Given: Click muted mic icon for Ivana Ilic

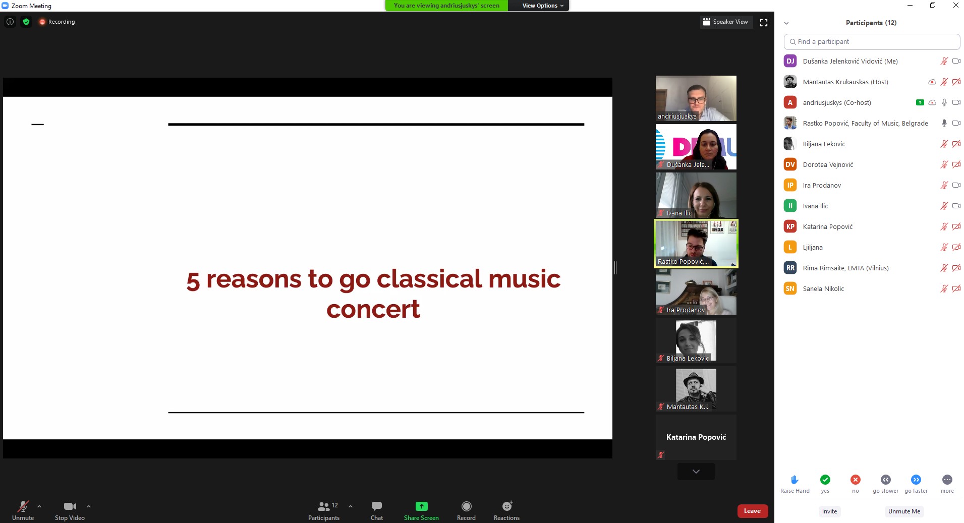Looking at the screenshot, I should [x=944, y=206].
